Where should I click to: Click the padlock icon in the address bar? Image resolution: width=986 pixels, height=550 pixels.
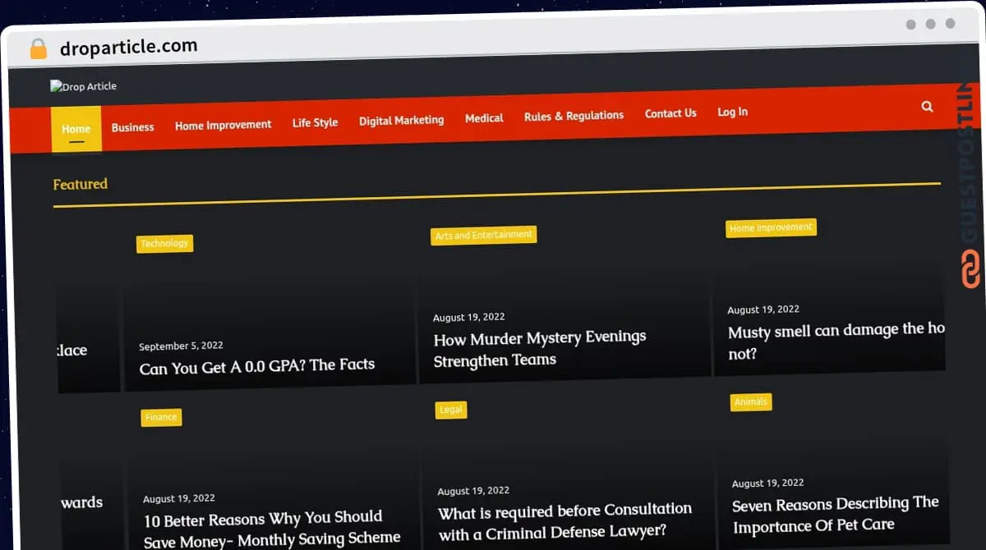click(x=38, y=47)
